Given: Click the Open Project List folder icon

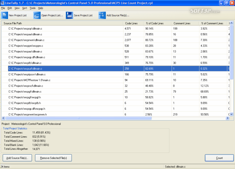Looking at the screenshot, I should tap(37, 15).
